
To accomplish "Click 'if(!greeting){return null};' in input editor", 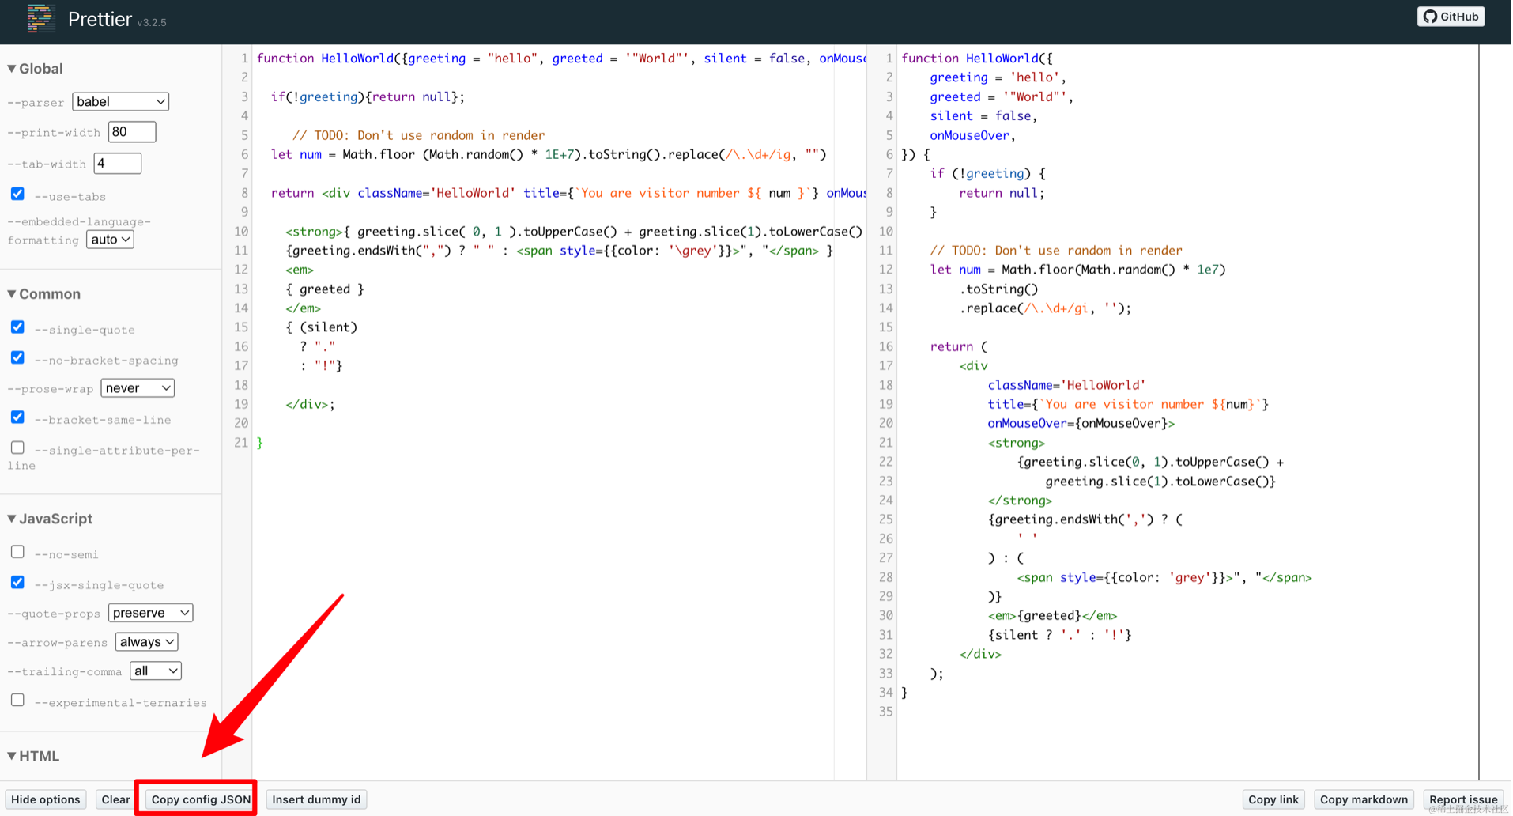I will click(368, 96).
